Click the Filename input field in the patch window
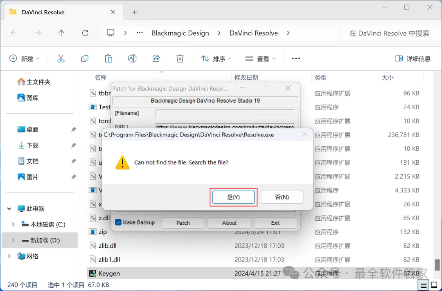Screen dimensions: 442x291 (225, 114)
